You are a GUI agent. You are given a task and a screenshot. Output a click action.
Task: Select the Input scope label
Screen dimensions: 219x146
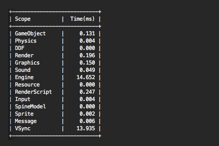click(23, 100)
